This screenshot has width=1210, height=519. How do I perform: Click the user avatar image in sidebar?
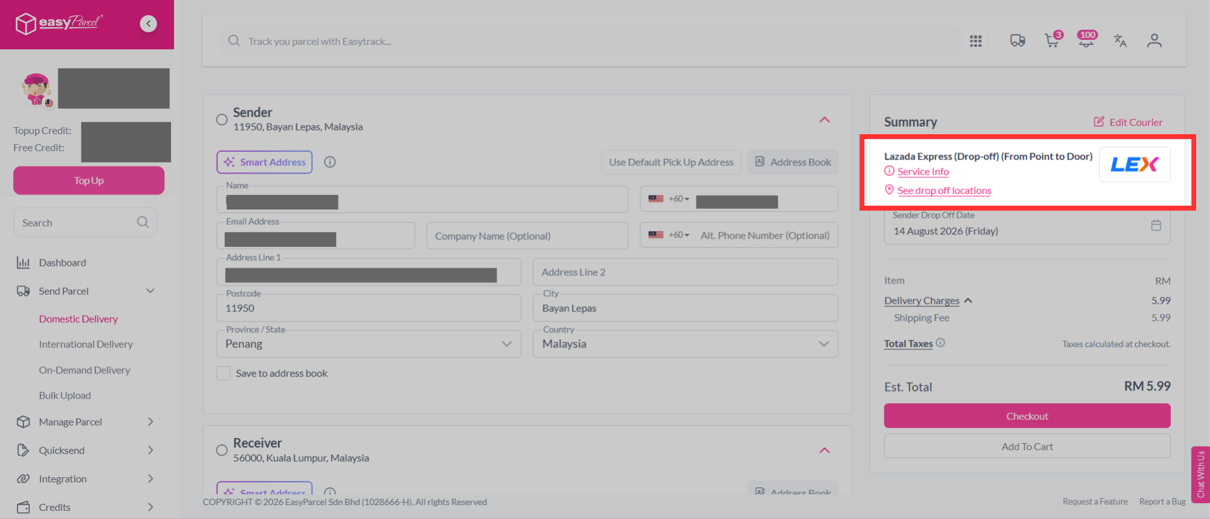36,89
